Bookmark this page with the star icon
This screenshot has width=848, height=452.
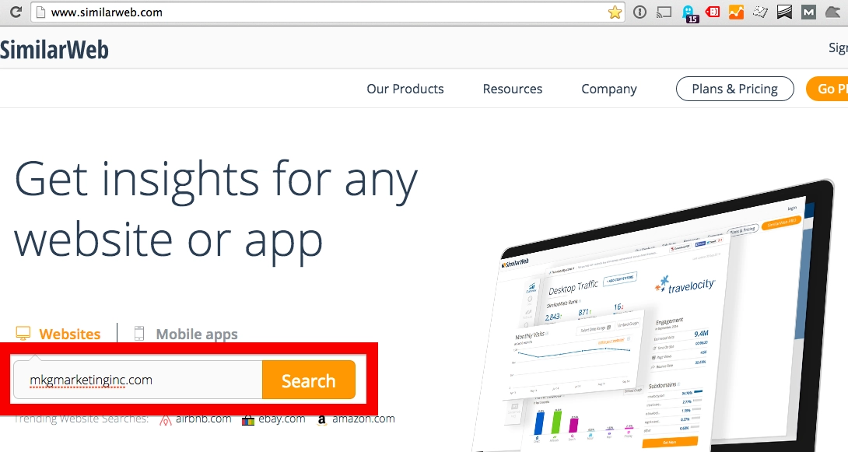tap(615, 12)
